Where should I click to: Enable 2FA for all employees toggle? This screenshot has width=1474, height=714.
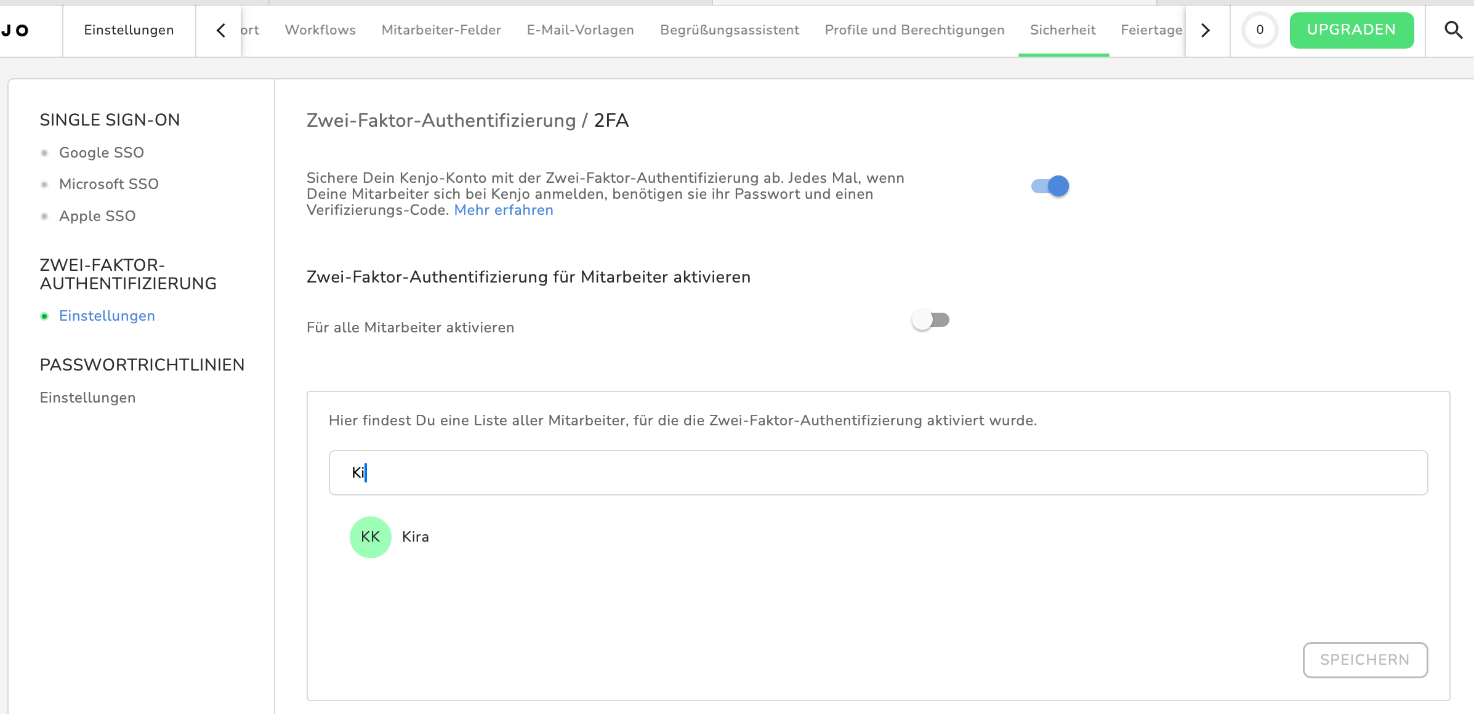930,320
